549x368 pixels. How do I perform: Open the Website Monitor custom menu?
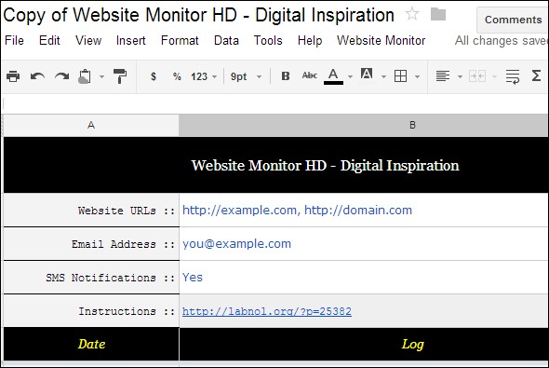(381, 41)
